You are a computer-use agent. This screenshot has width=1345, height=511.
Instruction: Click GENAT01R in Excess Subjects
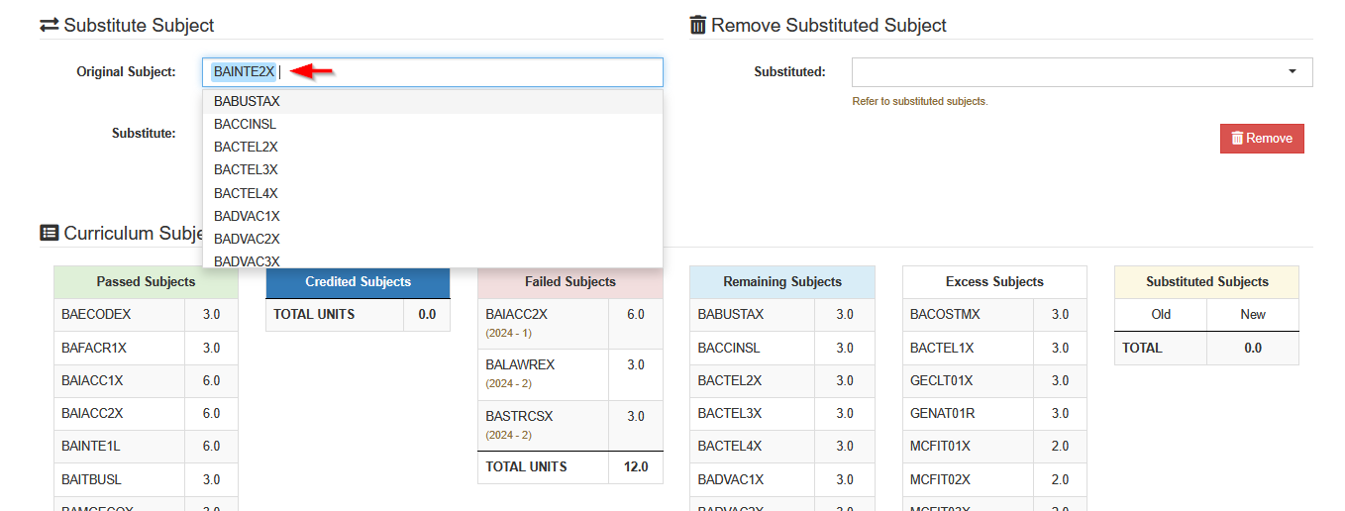pos(943,414)
